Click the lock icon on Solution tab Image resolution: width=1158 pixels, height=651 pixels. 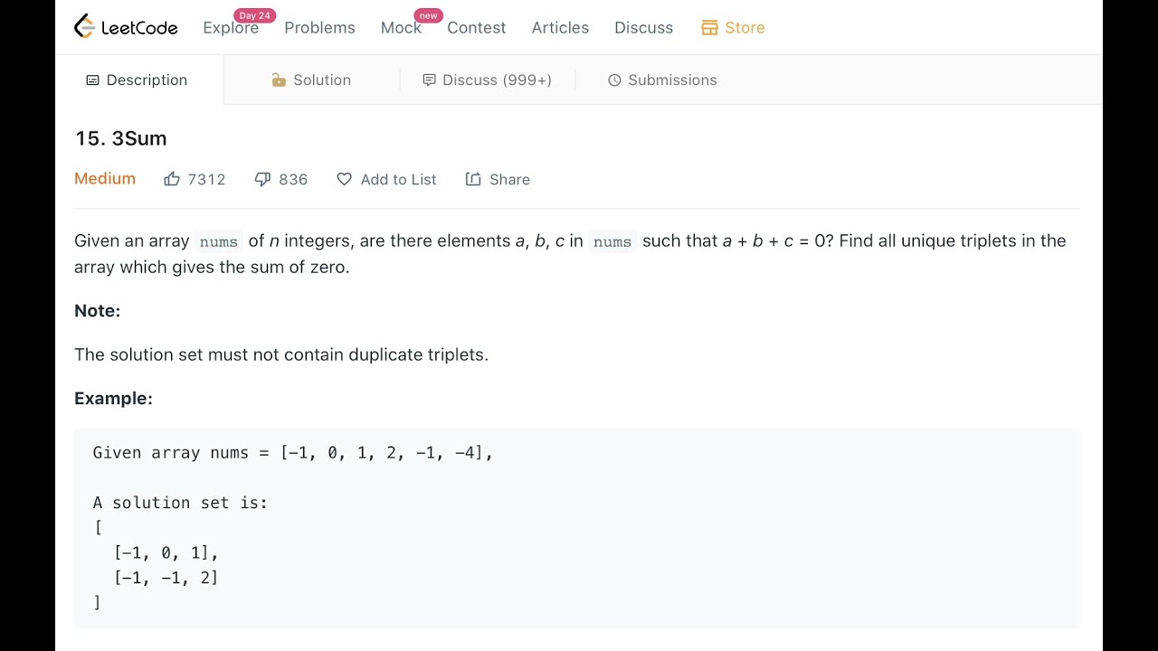pyautogui.click(x=279, y=80)
